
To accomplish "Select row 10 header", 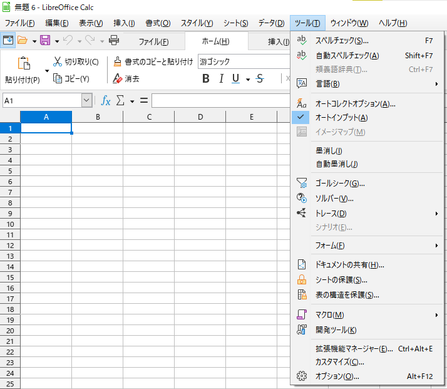I will click(x=10, y=224).
